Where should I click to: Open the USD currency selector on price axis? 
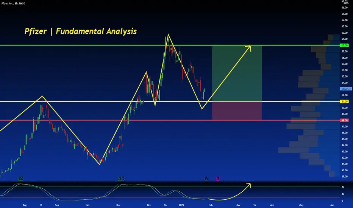pos(346,3)
